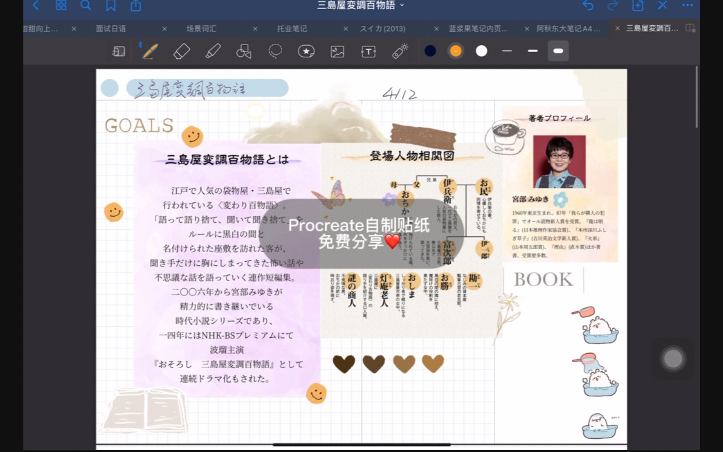The width and height of the screenshot is (723, 452).
Task: Add a new page with the plus-page icon
Action: [x=638, y=6]
